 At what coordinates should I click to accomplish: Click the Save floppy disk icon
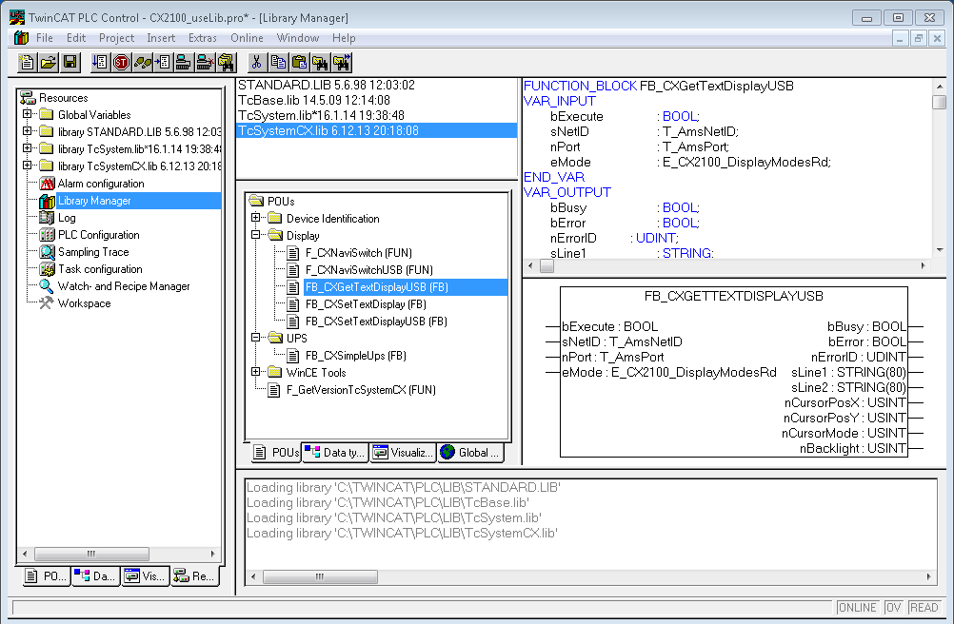coord(70,62)
